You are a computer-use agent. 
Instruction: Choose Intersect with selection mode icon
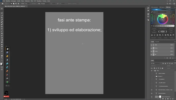[x=18, y=4]
